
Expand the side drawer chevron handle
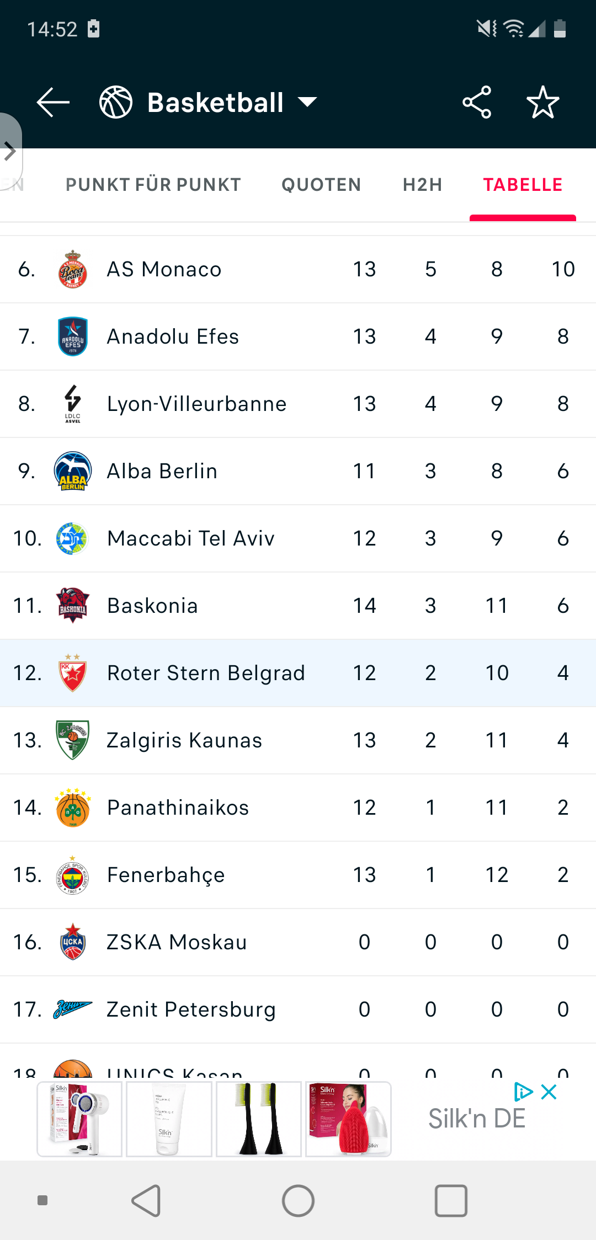pyautogui.click(x=10, y=151)
